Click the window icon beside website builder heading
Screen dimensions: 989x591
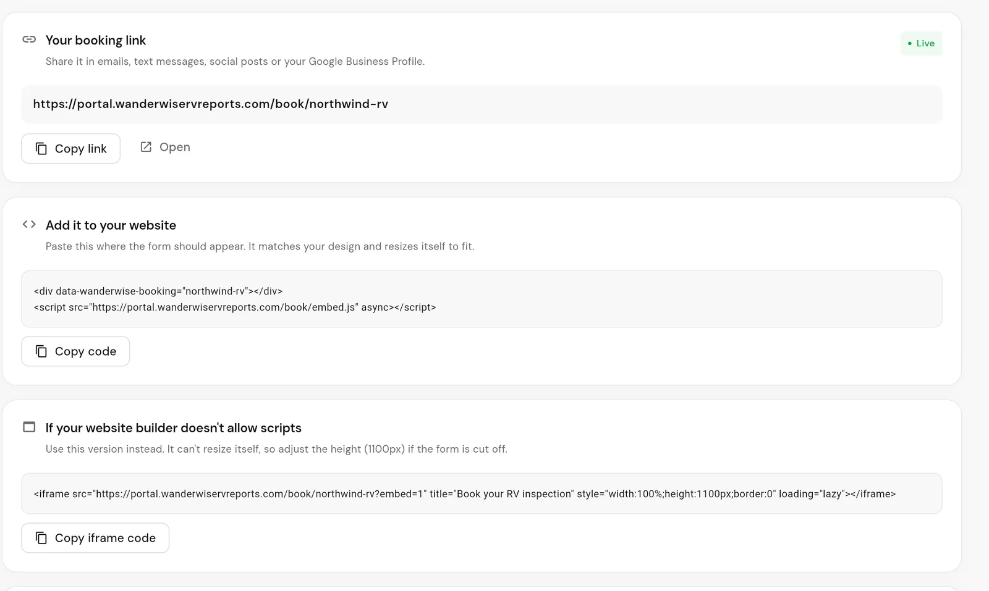click(x=29, y=427)
